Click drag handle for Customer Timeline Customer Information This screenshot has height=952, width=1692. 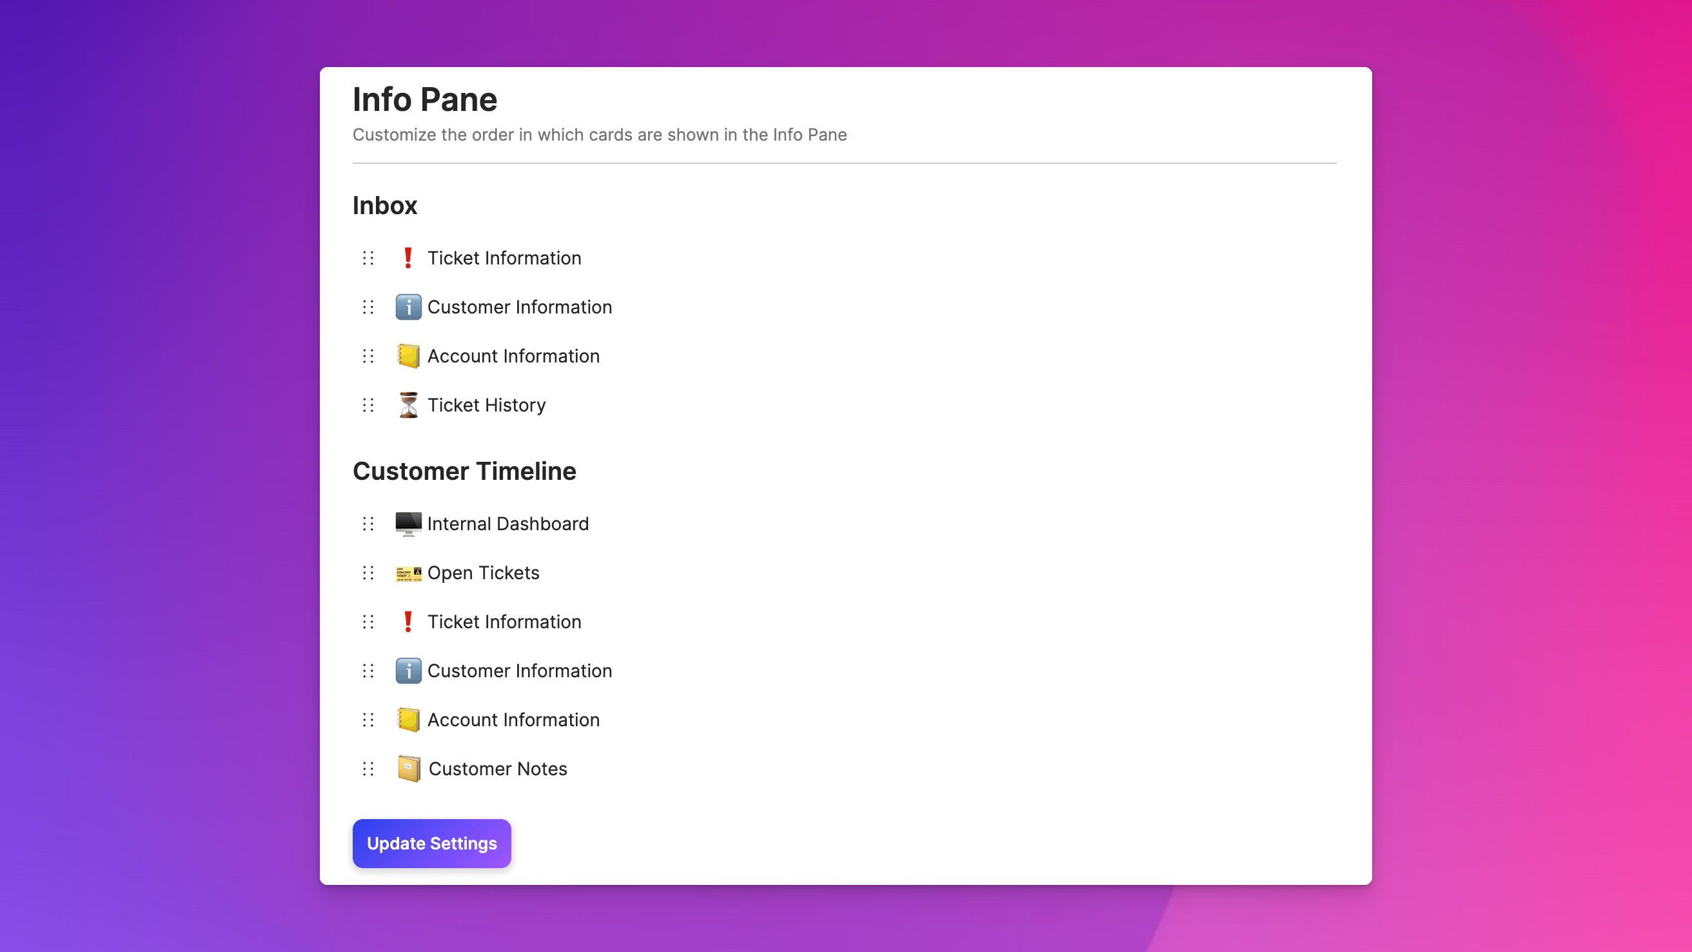(x=368, y=671)
